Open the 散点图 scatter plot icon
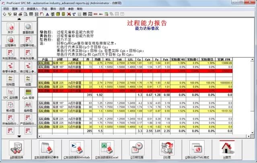 click(x=10, y=107)
